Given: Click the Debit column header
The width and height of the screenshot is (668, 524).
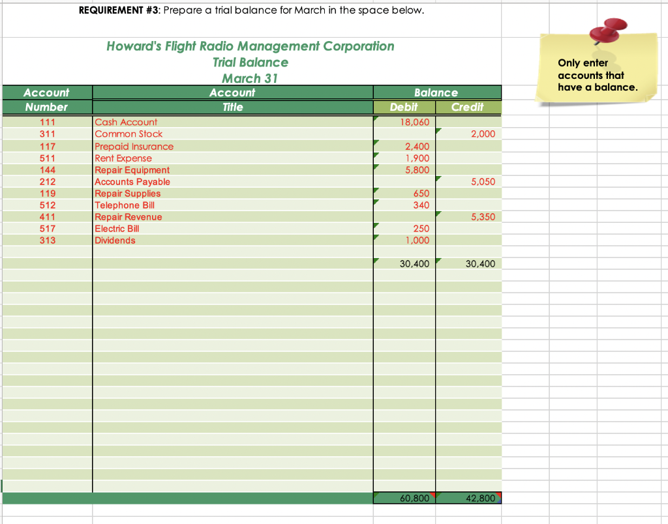Looking at the screenshot, I should click(404, 107).
